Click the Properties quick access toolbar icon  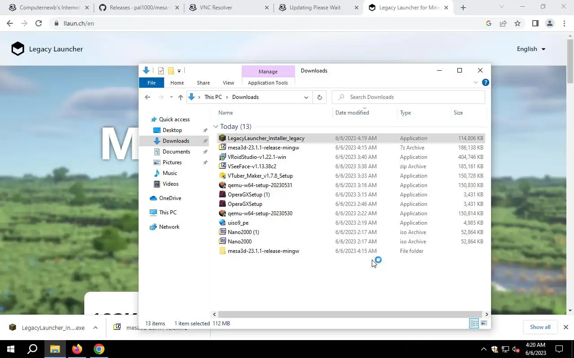click(161, 71)
